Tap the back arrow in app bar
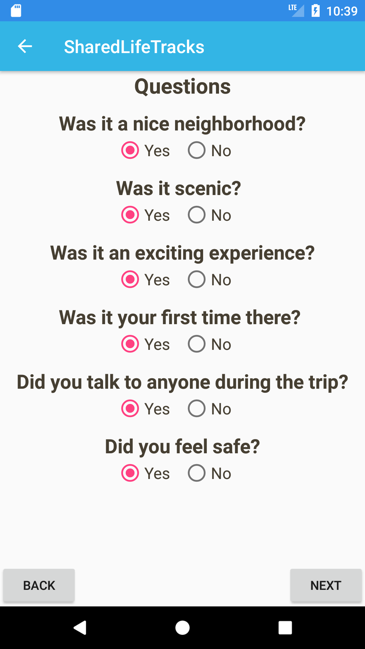 click(25, 47)
